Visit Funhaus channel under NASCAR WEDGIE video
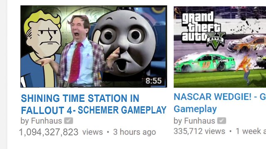This screenshot has height=149, width=266. pyautogui.click(x=199, y=121)
